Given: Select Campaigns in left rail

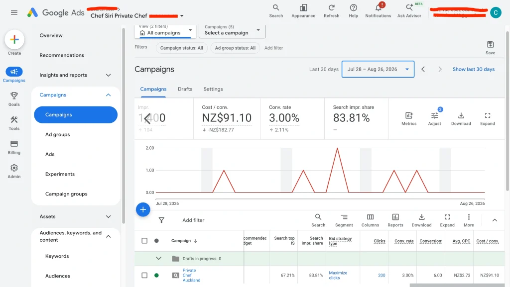Looking at the screenshot, I should (x=14, y=75).
